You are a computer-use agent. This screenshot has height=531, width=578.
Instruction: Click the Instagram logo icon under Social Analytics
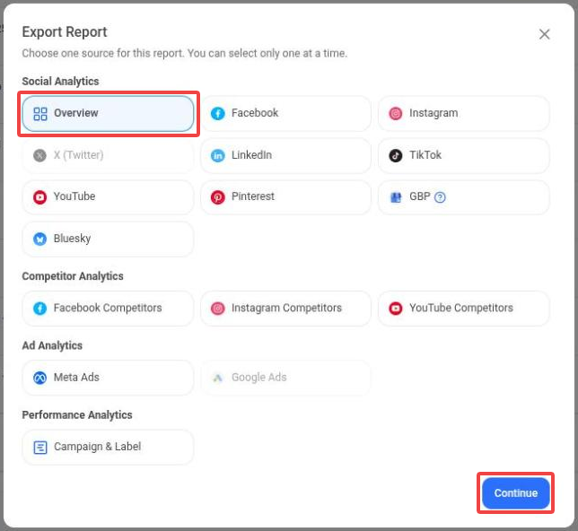(x=396, y=114)
